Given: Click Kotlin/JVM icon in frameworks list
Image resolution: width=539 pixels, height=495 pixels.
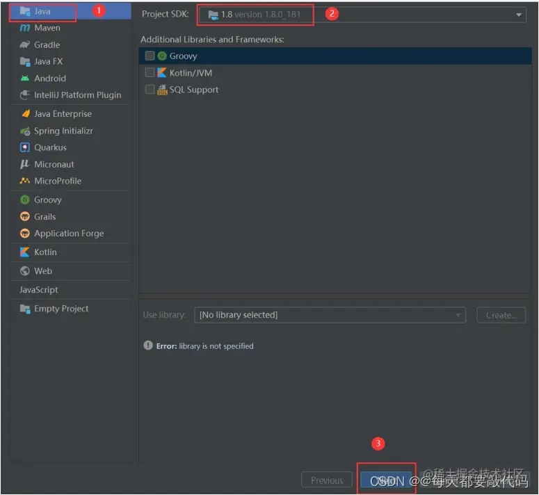Looking at the screenshot, I should coord(162,72).
